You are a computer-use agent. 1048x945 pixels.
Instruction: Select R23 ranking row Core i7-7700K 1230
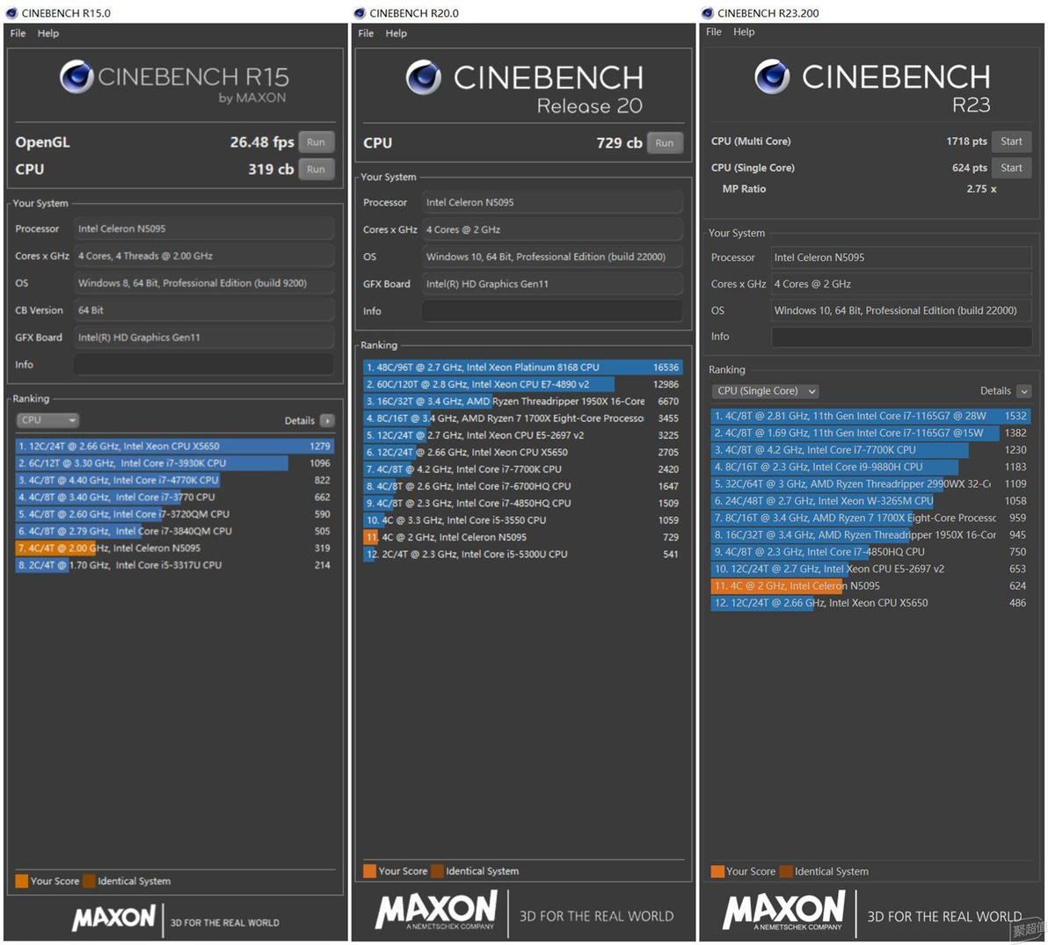(x=871, y=450)
